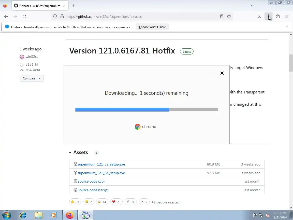Click the rocket reaction 11
The height and width of the screenshot is (220, 293).
131,202
